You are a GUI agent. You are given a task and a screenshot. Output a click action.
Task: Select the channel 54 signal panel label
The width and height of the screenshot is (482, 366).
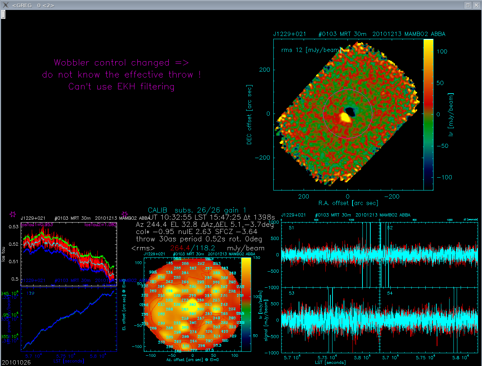pos(390,293)
